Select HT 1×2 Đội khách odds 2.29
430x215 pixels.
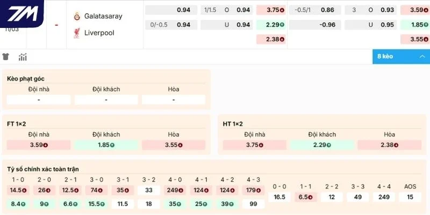pos(322,145)
